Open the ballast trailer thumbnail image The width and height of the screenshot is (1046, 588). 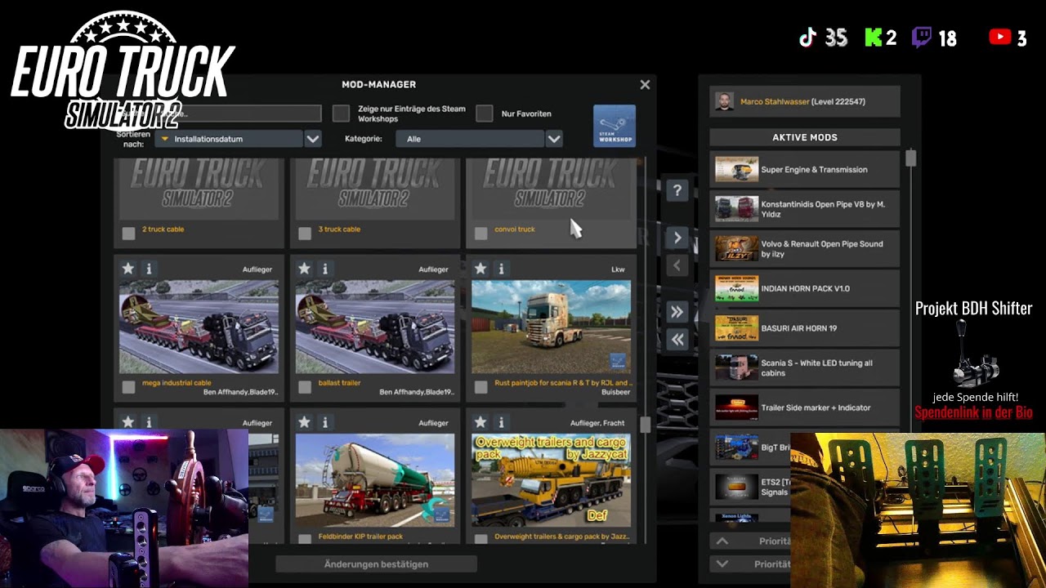pyautogui.click(x=375, y=327)
